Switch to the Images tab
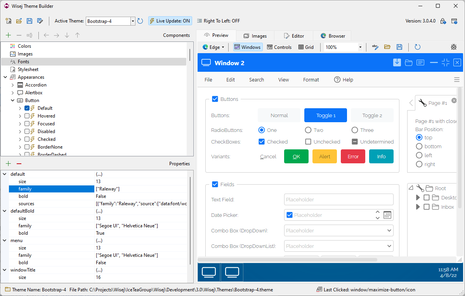The height and width of the screenshot is (296, 465). tap(255, 36)
